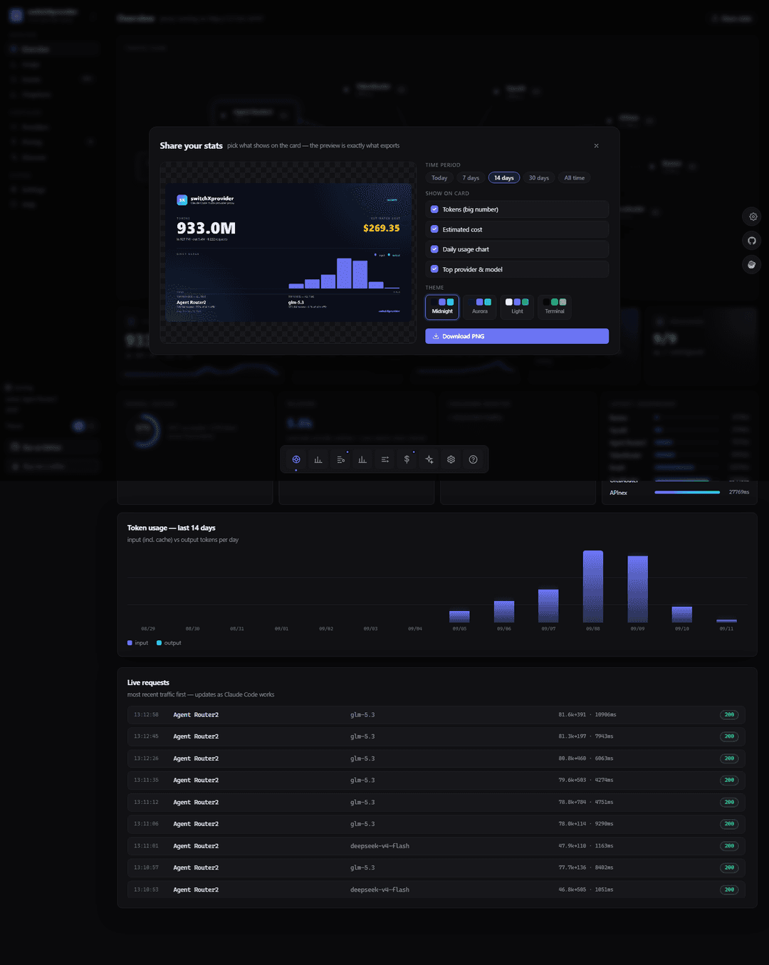Click the Live requests heading
The width and height of the screenshot is (769, 965).
click(x=148, y=682)
